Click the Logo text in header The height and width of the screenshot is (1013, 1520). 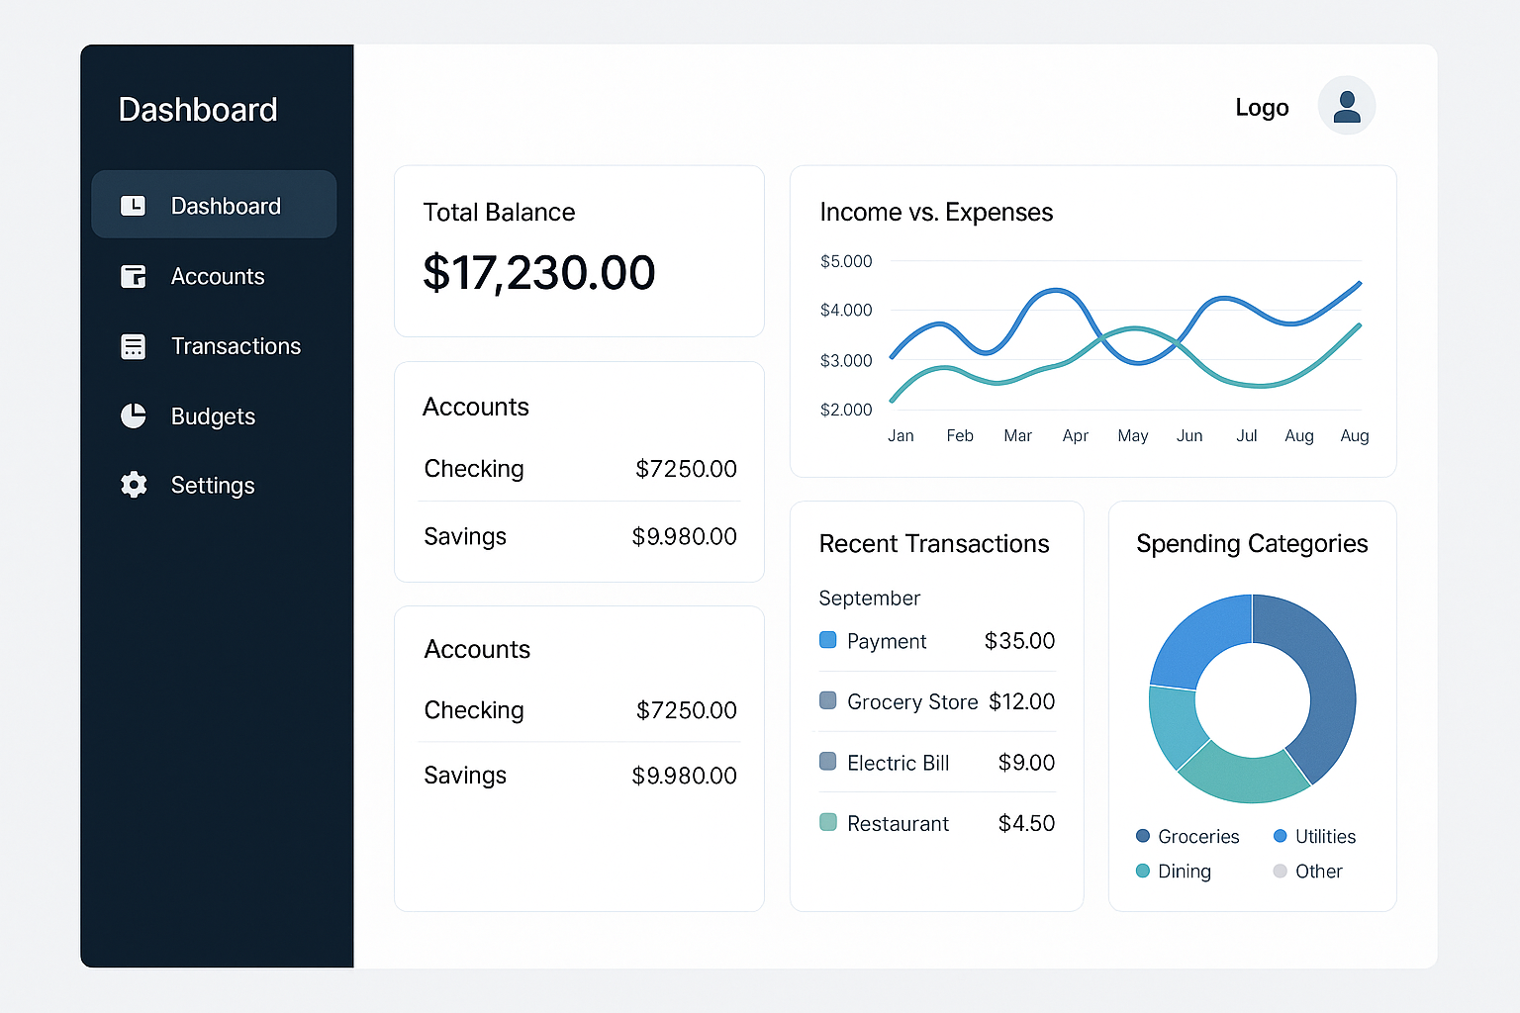pyautogui.click(x=1262, y=108)
